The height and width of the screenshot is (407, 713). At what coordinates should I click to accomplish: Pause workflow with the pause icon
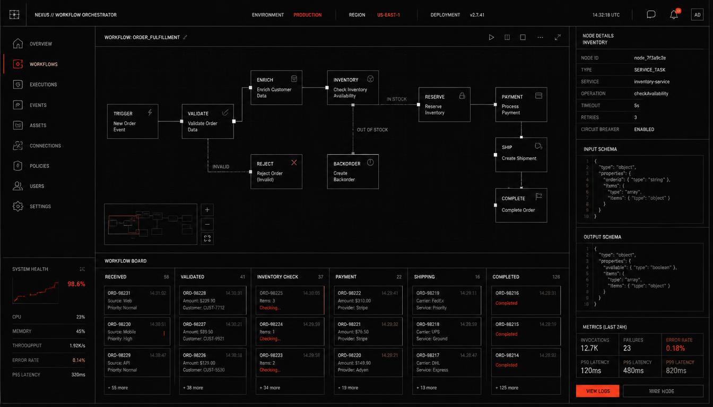pyautogui.click(x=507, y=37)
